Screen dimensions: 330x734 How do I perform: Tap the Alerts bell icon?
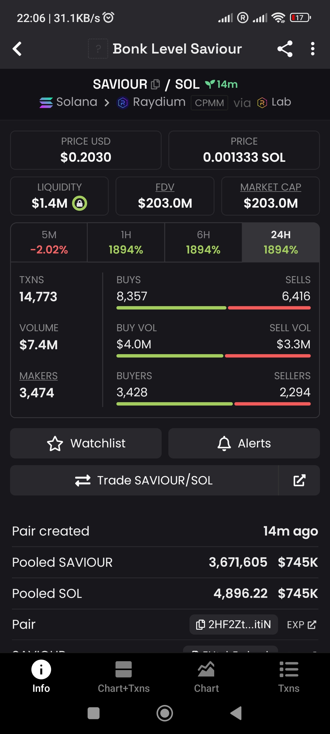(x=224, y=443)
